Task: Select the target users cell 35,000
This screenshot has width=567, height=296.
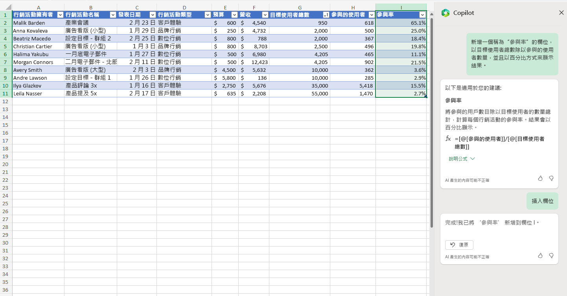Action: point(300,86)
